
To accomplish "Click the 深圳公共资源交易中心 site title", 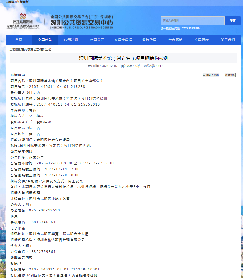I will [81, 23].
